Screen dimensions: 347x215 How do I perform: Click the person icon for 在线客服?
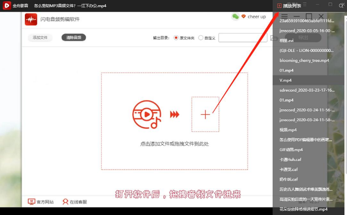tap(65, 201)
